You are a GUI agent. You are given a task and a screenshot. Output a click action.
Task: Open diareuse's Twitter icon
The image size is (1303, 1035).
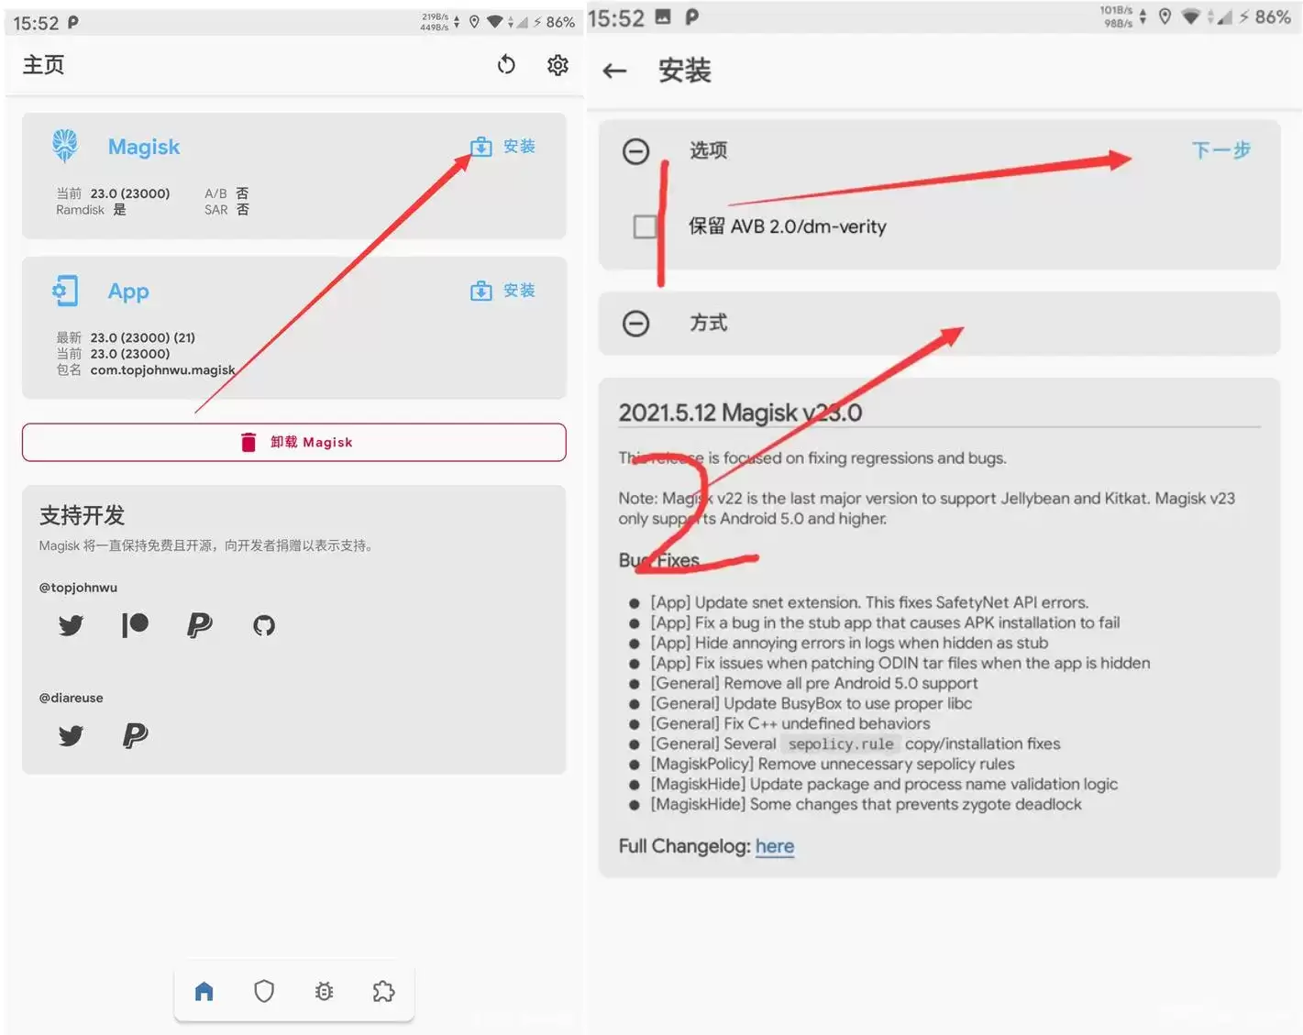pyautogui.click(x=71, y=735)
